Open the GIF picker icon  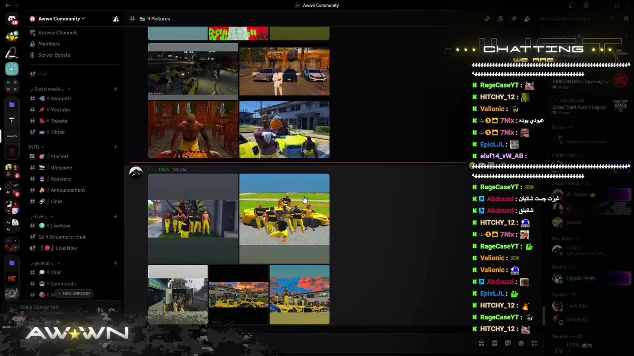tap(494, 343)
